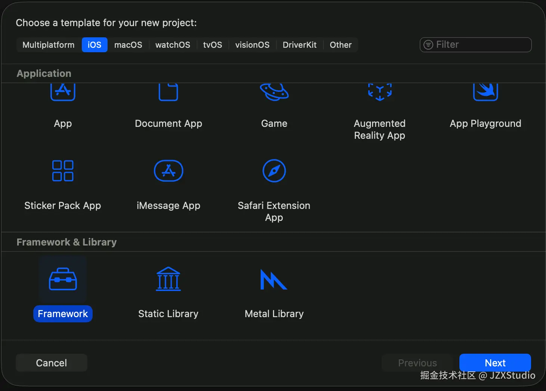Select the iMessage App icon
The width and height of the screenshot is (546, 391).
tap(168, 171)
